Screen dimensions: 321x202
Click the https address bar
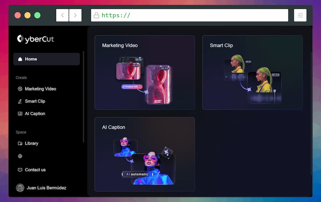[x=190, y=15]
